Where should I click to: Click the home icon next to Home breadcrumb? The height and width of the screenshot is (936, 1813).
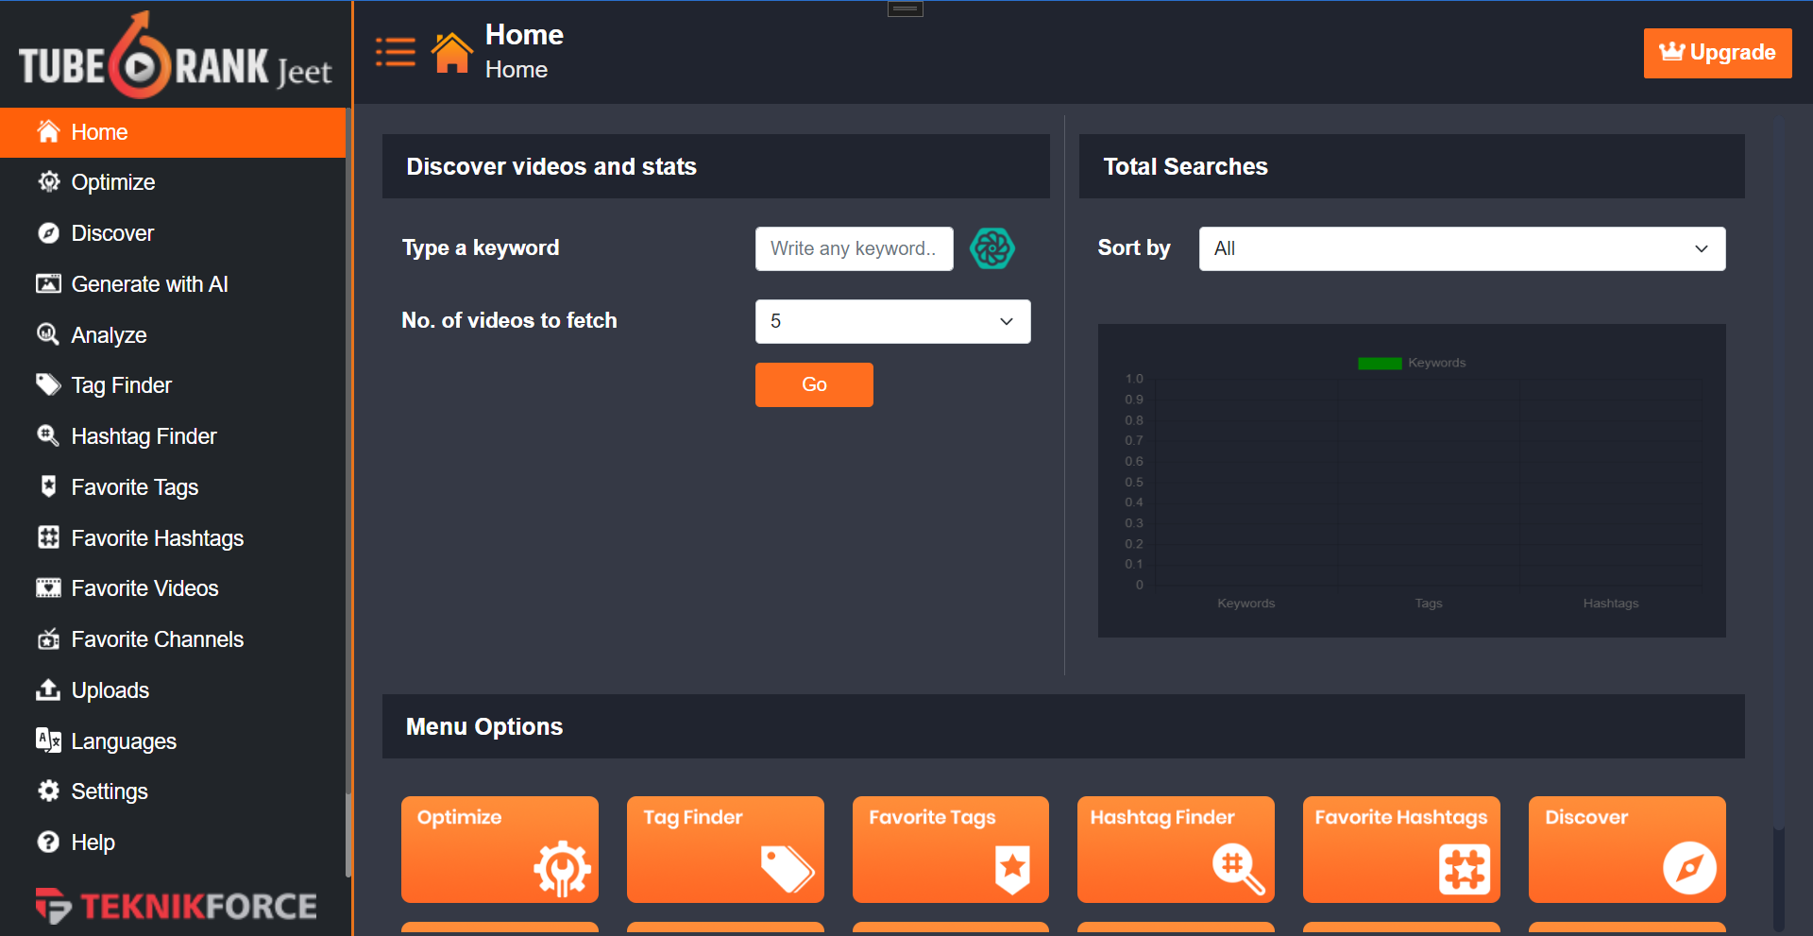pos(452,50)
